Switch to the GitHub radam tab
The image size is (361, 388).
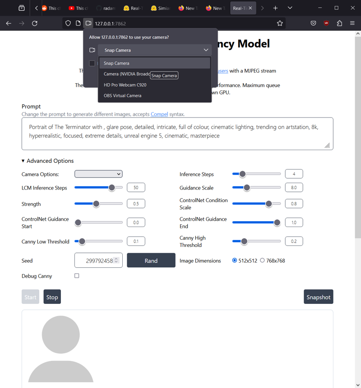point(106,8)
